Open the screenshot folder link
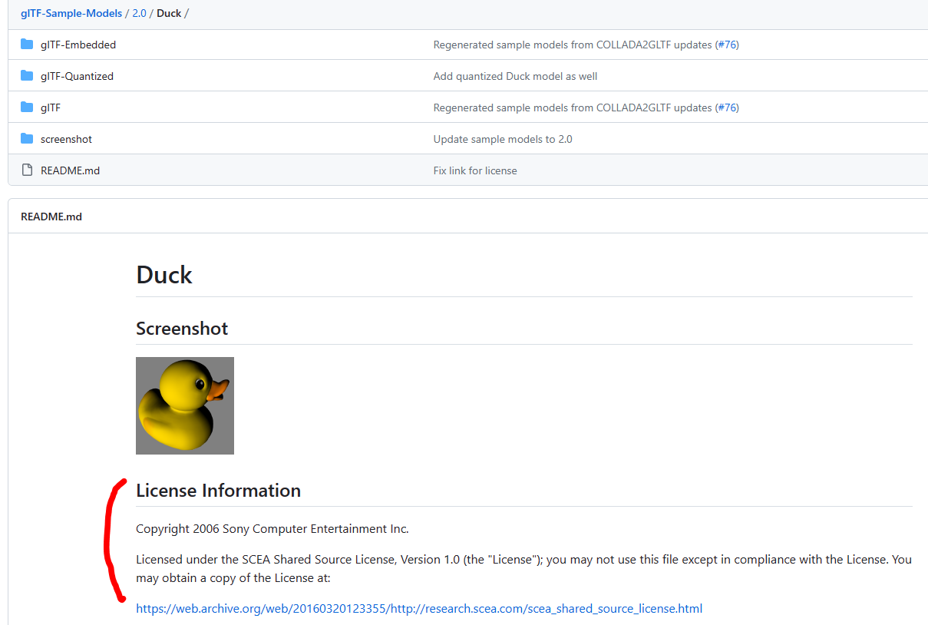The width and height of the screenshot is (928, 625). tap(66, 139)
